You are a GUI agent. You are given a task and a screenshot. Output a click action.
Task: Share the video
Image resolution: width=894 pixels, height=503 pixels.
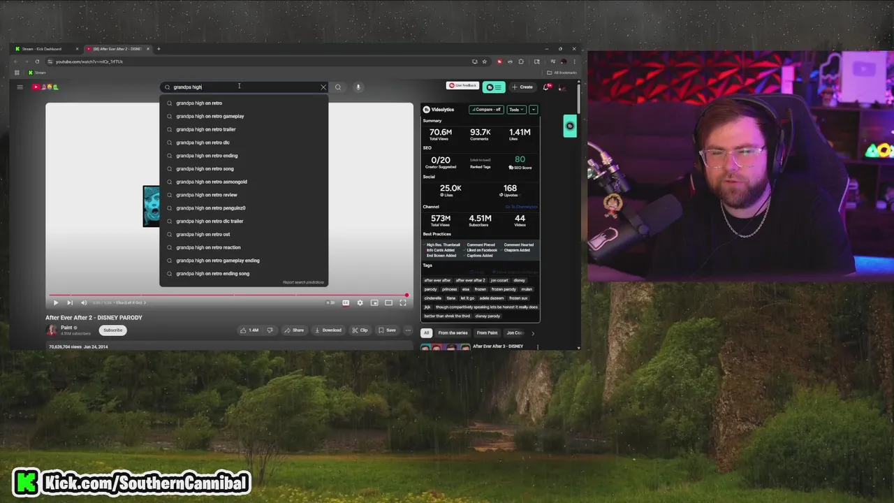[x=294, y=330]
